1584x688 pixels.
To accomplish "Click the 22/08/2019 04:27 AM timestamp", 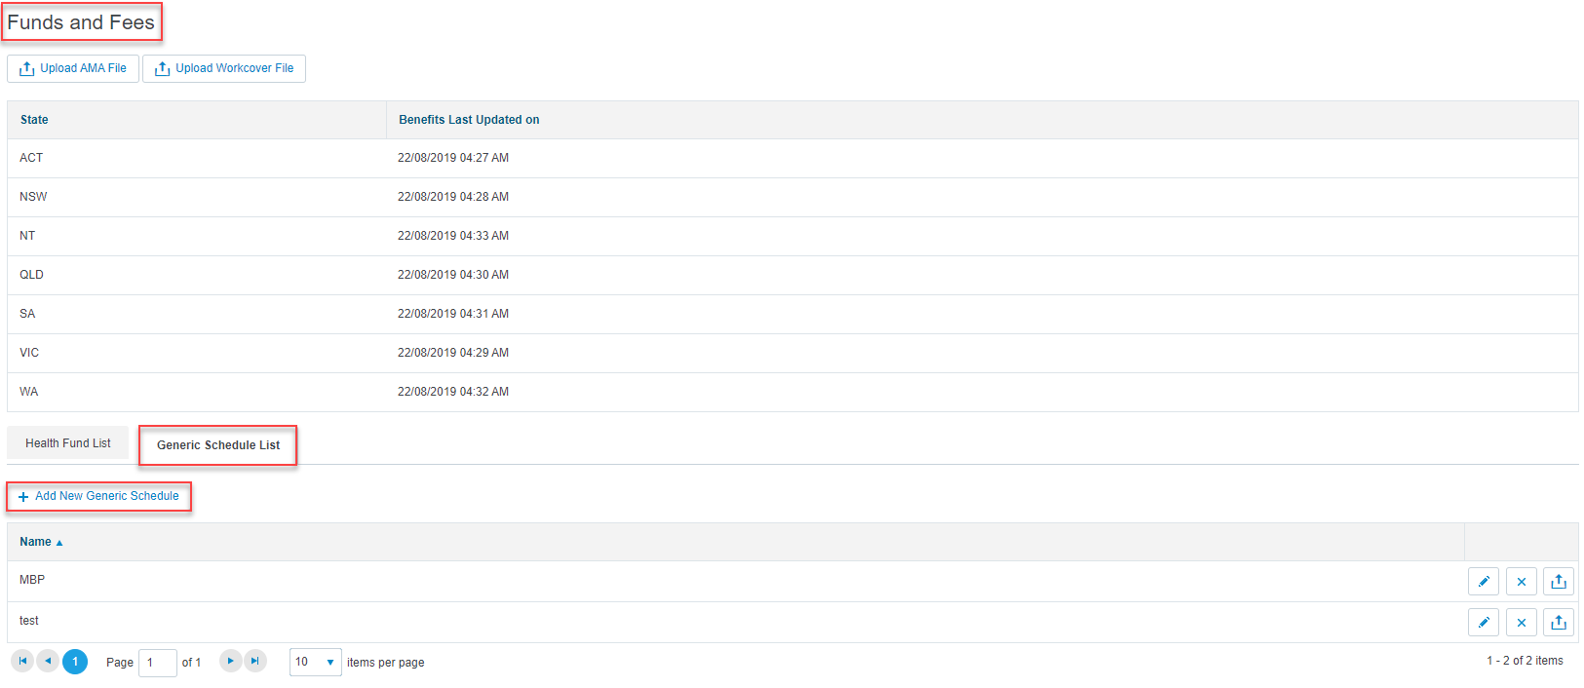I will 453,158.
